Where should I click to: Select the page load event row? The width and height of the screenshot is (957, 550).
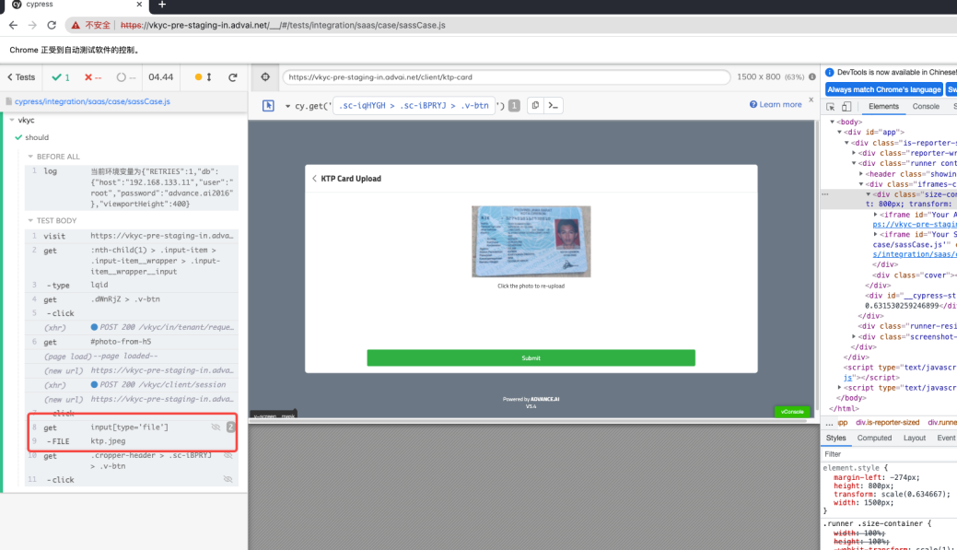click(x=131, y=356)
